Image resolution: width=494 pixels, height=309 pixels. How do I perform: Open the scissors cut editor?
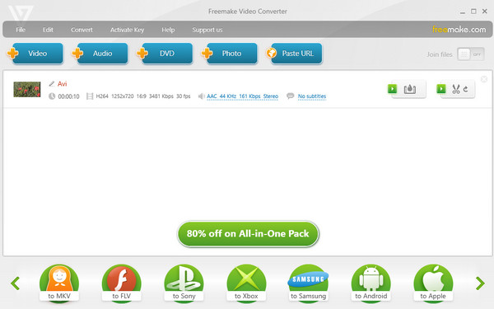455,89
